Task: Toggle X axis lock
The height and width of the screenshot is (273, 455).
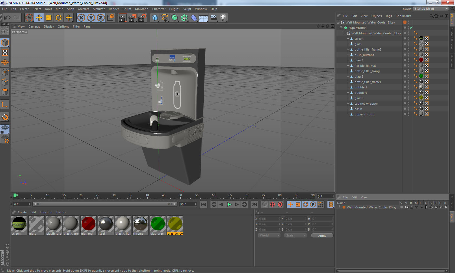Action: pos(81,18)
